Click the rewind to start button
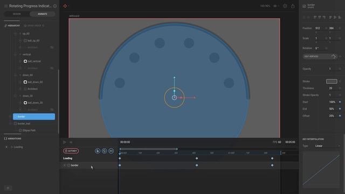This screenshot has width=345, height=194. pyautogui.click(x=71, y=142)
